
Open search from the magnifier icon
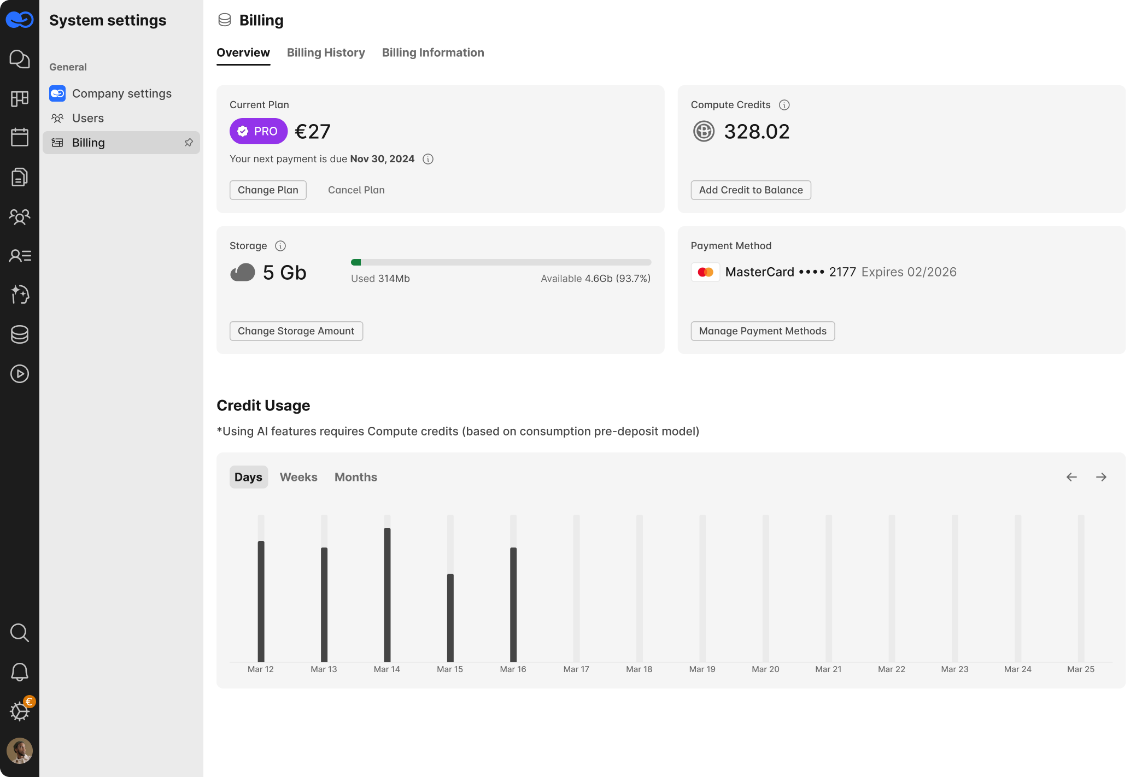pos(20,633)
